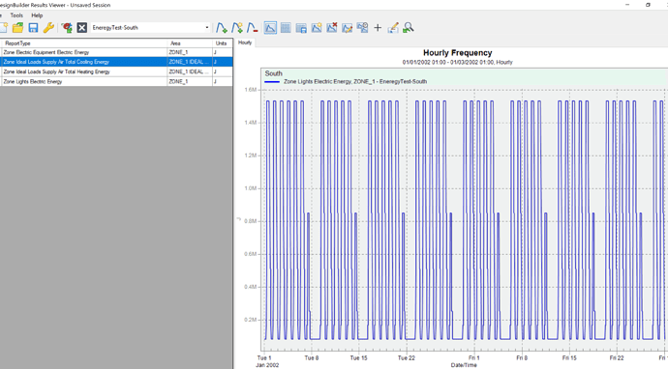The width and height of the screenshot is (668, 369).
Task: Save session with the floppy disk icon
Action: click(x=33, y=28)
